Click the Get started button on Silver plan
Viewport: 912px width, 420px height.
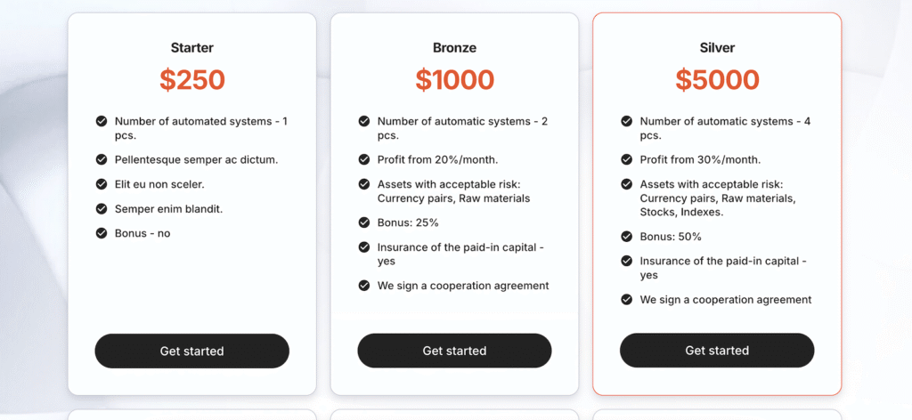point(717,351)
